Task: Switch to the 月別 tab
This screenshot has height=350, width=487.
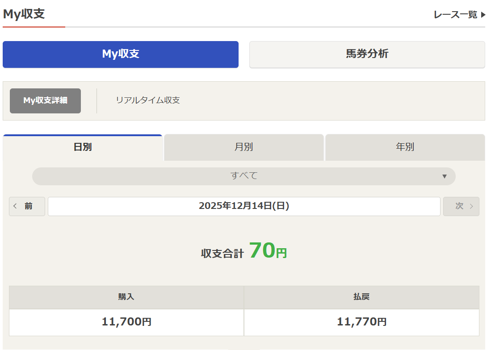Action: pyautogui.click(x=244, y=147)
